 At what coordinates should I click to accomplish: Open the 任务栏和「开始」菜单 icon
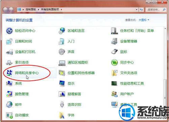(x=114, y=31)
